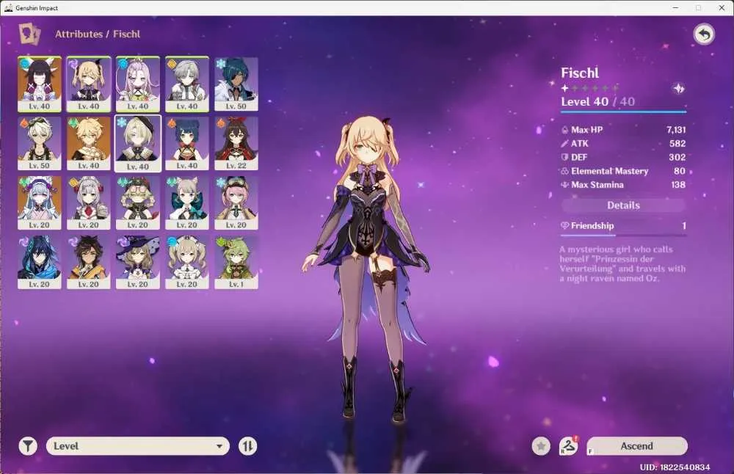Click the DEF stat row
The image size is (734, 474).
623,157
